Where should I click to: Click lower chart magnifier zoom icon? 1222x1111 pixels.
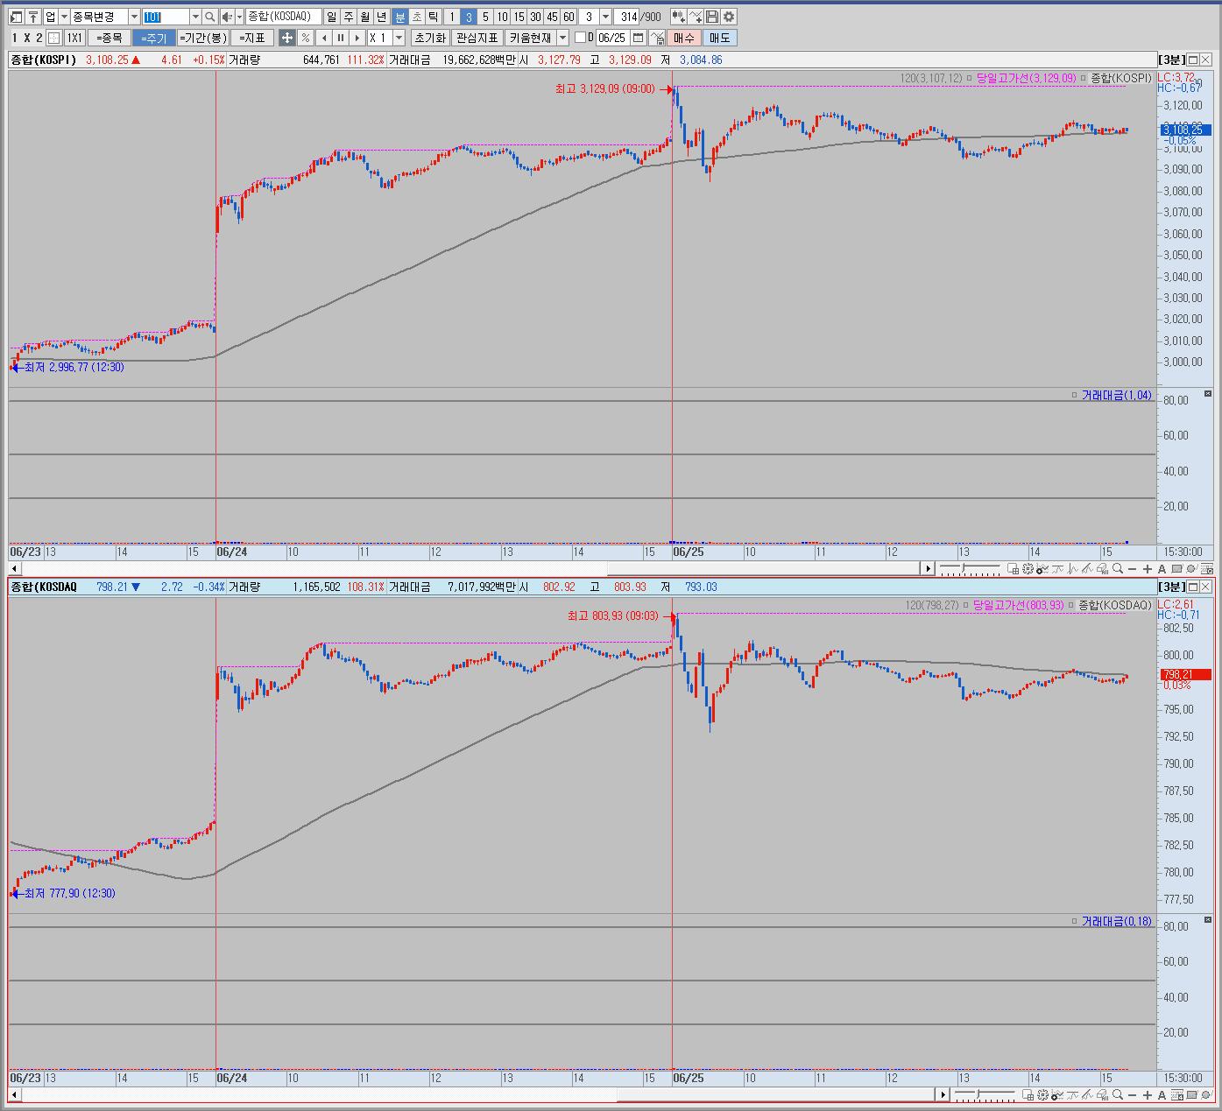click(x=1117, y=1094)
